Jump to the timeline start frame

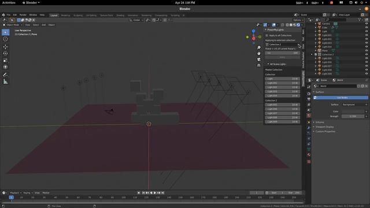click(143, 192)
